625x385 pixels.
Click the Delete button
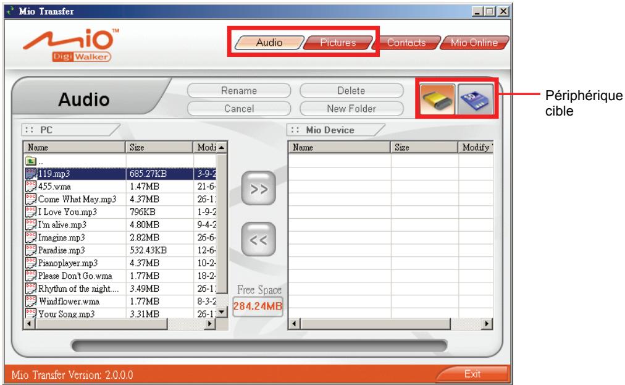click(x=351, y=91)
